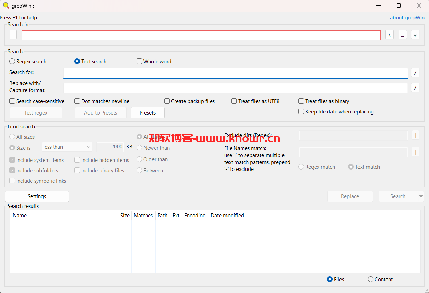Sort results by Matches column

[143, 216]
